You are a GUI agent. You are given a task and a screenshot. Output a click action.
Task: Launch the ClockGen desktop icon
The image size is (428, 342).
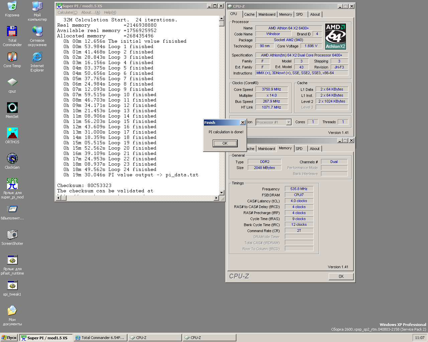(12, 161)
